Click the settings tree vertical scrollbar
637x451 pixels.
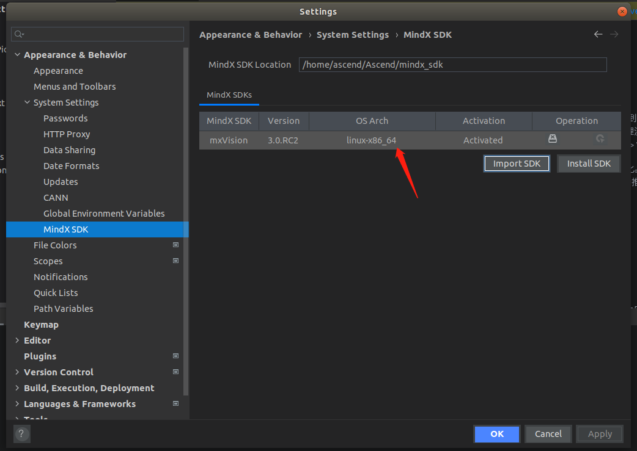tap(186, 220)
